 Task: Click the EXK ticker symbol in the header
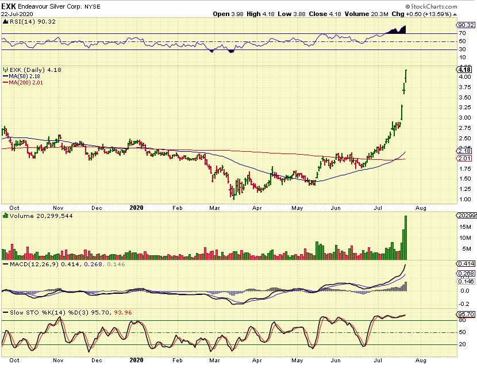tap(8, 6)
